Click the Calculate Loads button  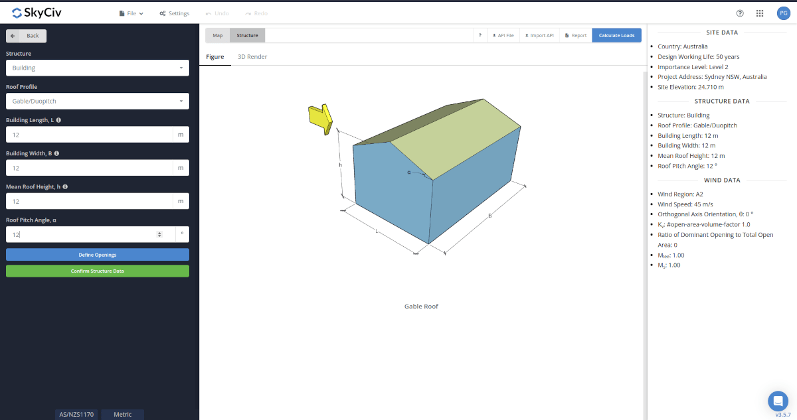click(x=616, y=35)
